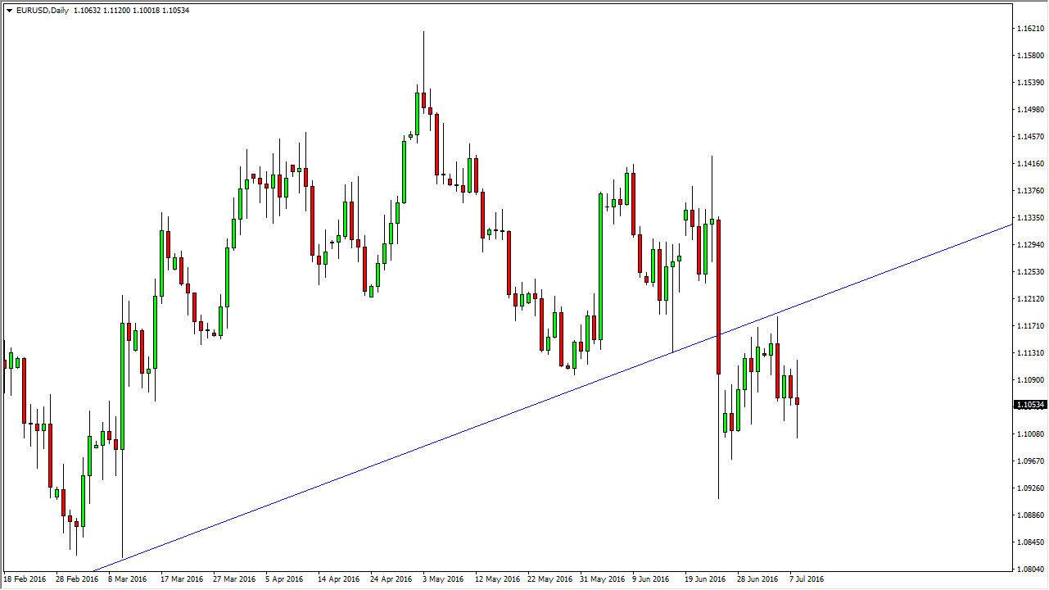Screen dimensions: 1049x590
Task: Click the horizontal time axis area
Action: point(491,579)
